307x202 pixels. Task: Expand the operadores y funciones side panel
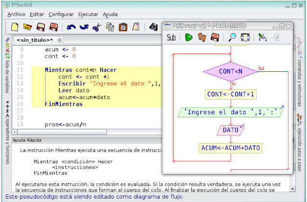coord(7,133)
